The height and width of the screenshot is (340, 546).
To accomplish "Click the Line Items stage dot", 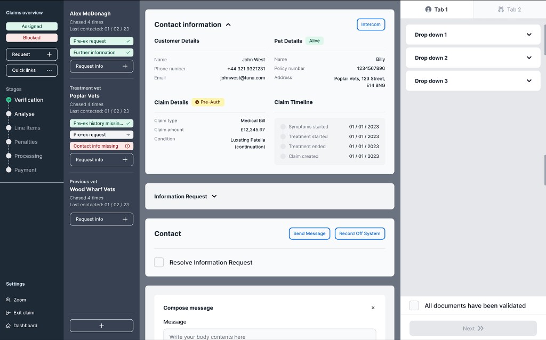I will [9, 128].
